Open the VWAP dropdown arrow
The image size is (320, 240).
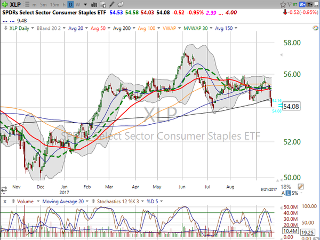coord(179,28)
